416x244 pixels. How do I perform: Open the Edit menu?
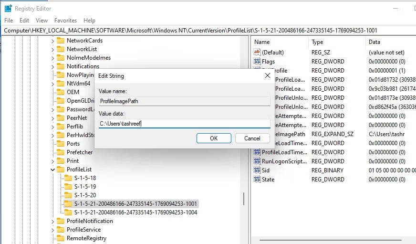(24, 21)
